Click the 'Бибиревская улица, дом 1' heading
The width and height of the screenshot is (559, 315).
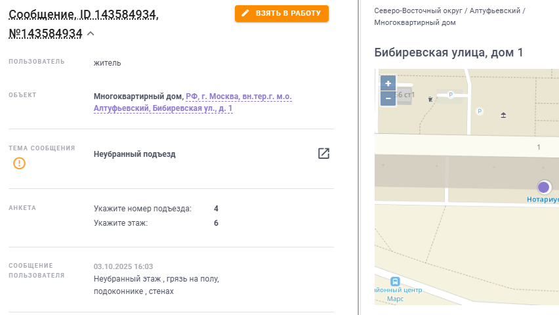pos(448,52)
